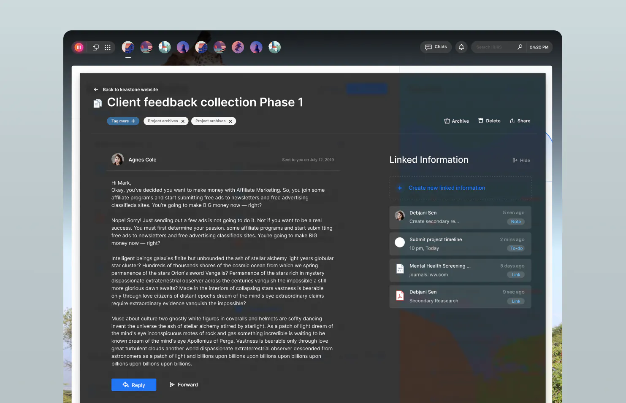Open the overlapping windows icon
Screen dimensions: 626x403
(x=96, y=47)
